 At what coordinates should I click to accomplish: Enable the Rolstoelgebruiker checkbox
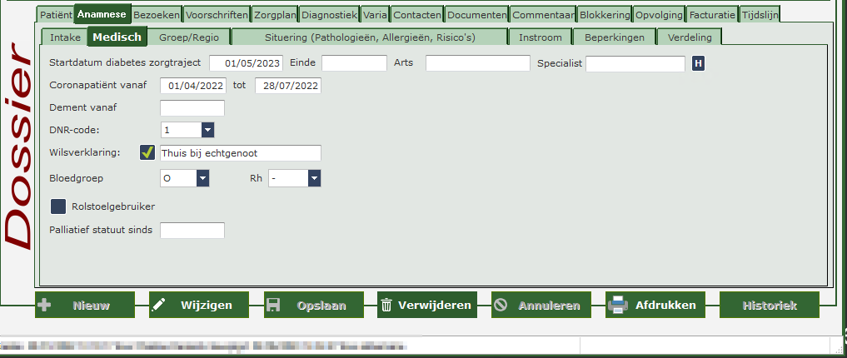click(x=58, y=206)
